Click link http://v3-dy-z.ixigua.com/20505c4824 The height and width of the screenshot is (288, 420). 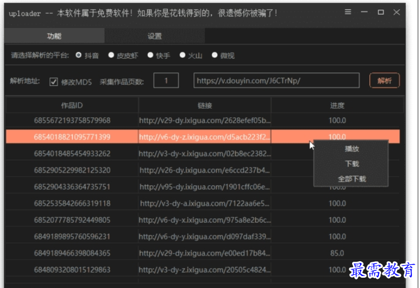[x=205, y=270]
